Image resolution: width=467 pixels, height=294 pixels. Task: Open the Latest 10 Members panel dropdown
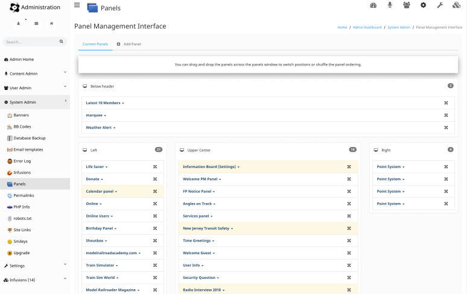[105, 103]
